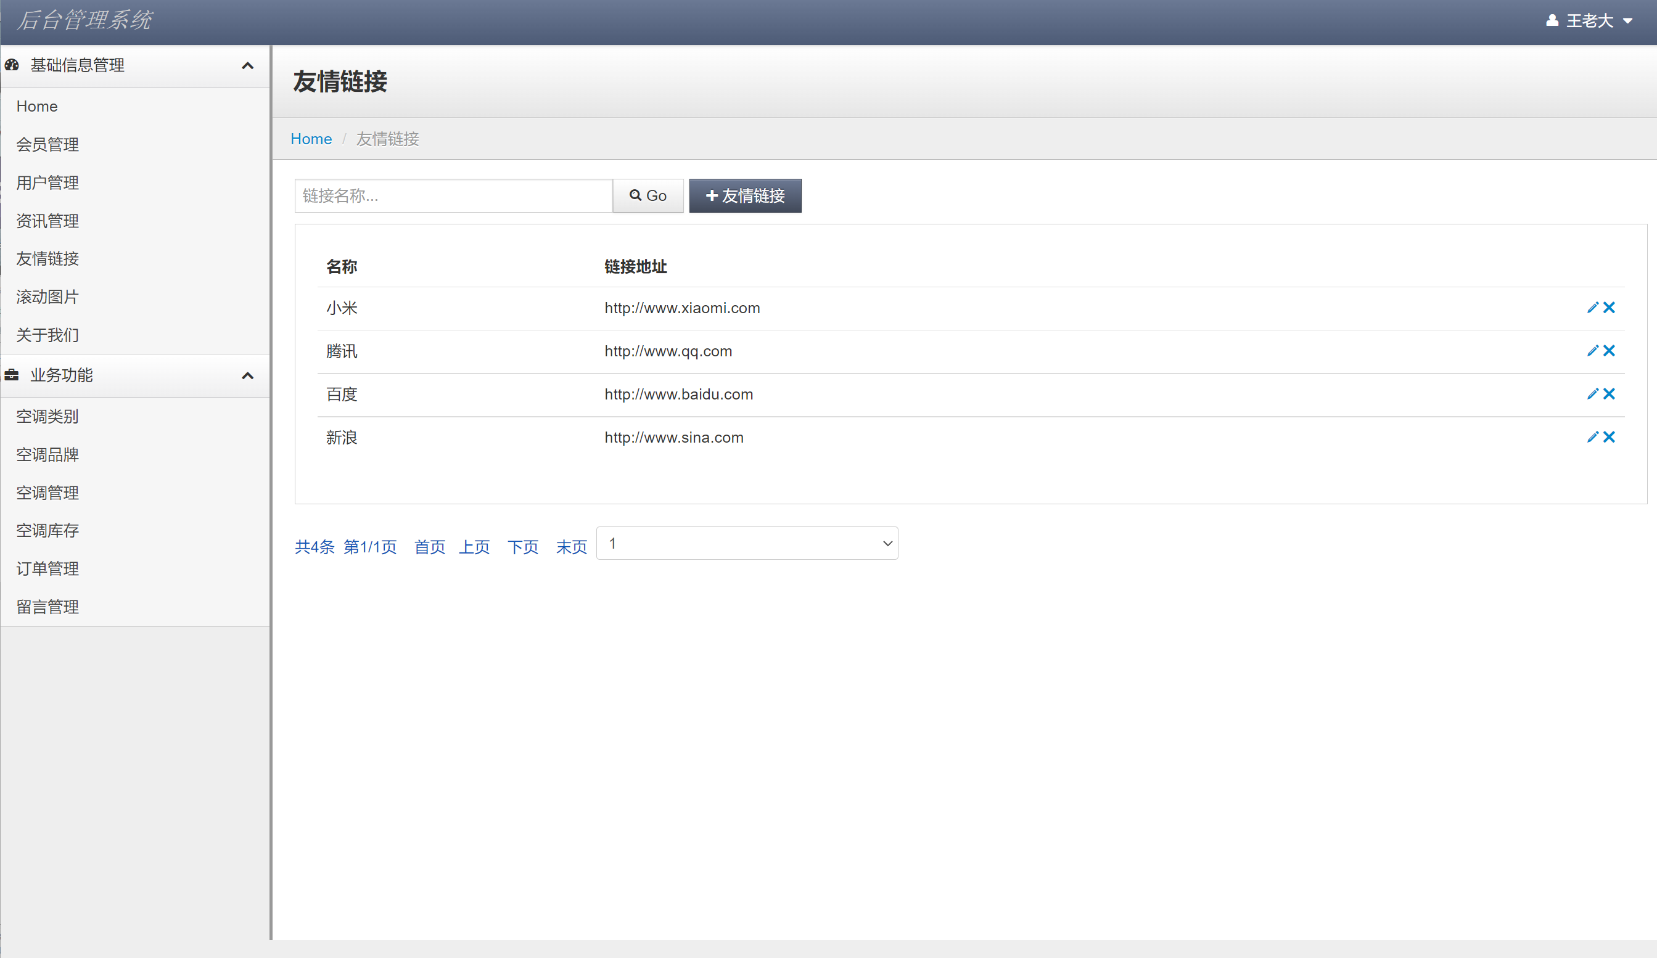
Task: Delete the 小米 link row
Action: [x=1609, y=308]
